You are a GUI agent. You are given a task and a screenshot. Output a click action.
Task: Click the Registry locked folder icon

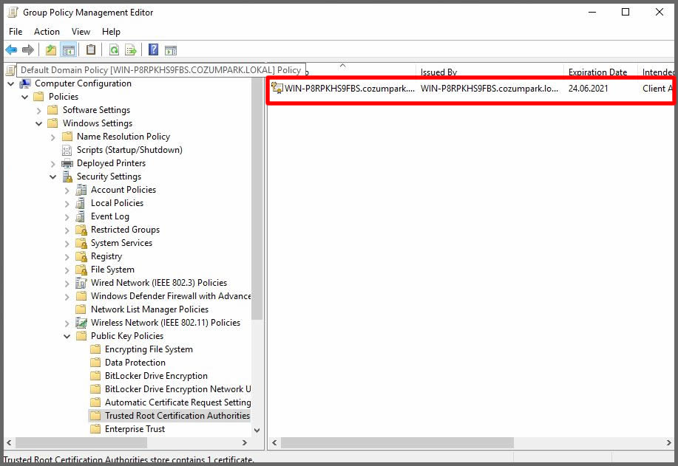click(81, 256)
